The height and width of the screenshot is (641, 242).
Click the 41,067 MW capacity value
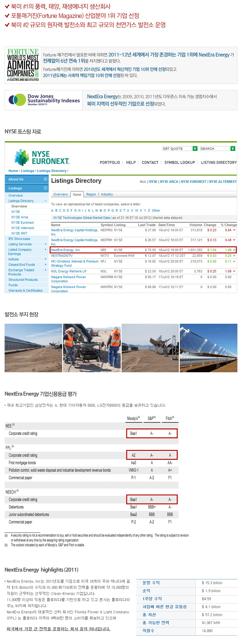click(211, 623)
